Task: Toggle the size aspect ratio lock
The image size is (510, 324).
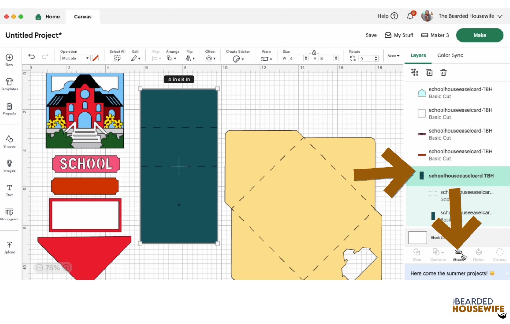Action: point(314,53)
